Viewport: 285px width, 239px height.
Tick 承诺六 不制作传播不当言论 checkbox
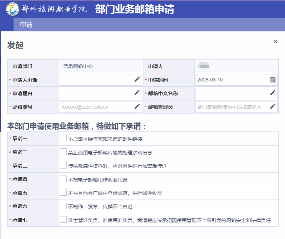click(x=63, y=206)
